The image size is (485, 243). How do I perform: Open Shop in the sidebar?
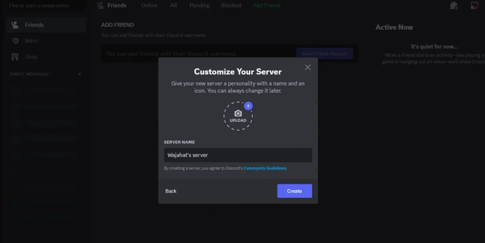[46, 57]
